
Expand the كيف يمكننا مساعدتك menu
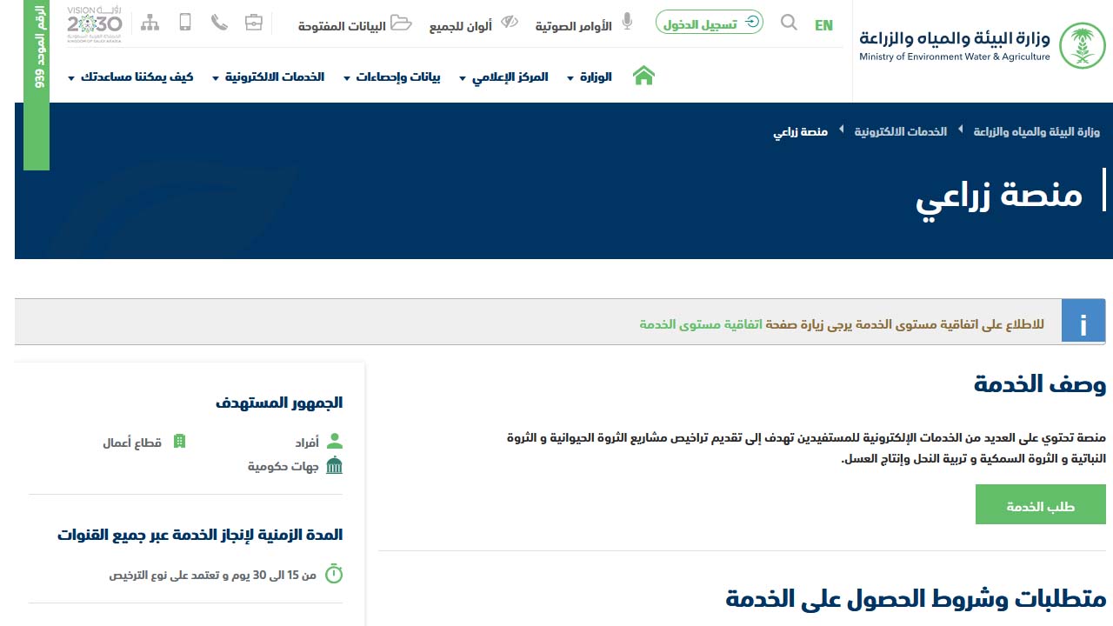tap(130, 77)
